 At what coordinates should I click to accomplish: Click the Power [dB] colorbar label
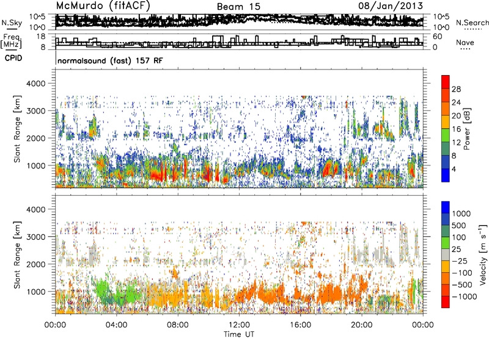466,129
